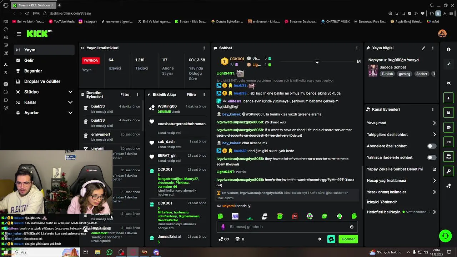Insert the sunglasses ghost emote
The width and height of the screenshot is (457, 257).
click(x=265, y=216)
